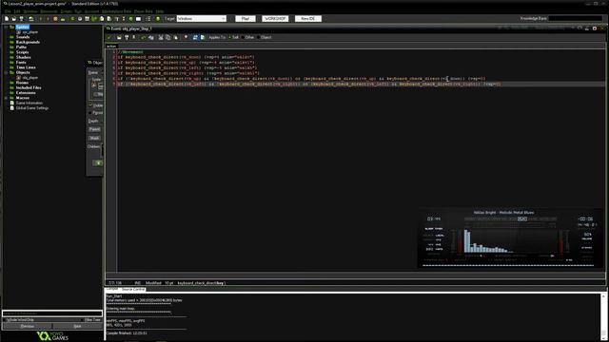Select Self under Applies To
This screenshot has width=609, height=342.
[233, 37]
